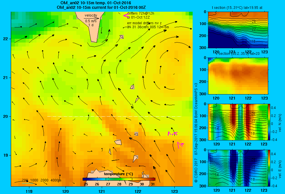Click latitude label 19 on main map axis
Image resolution: width=285 pixels, height=194 pixels.
pyautogui.click(x=5, y=155)
